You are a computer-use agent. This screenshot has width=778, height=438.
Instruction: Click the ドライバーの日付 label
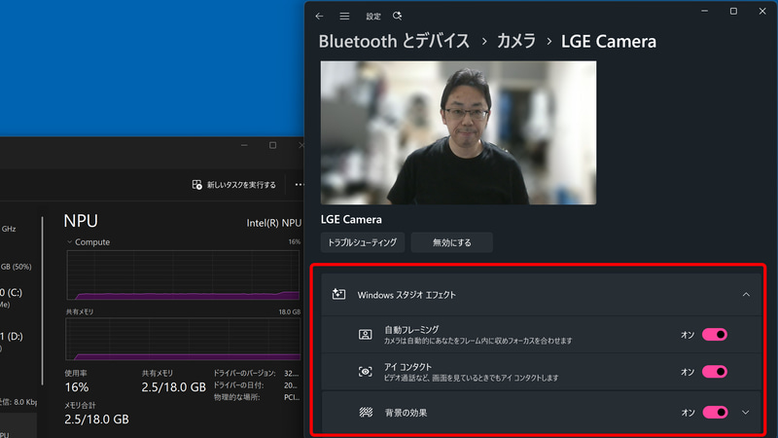[238, 384]
